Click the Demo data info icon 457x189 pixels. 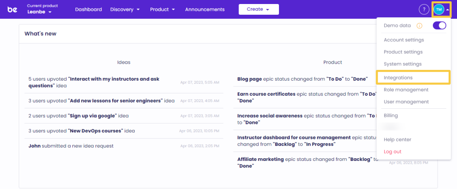coord(419,26)
